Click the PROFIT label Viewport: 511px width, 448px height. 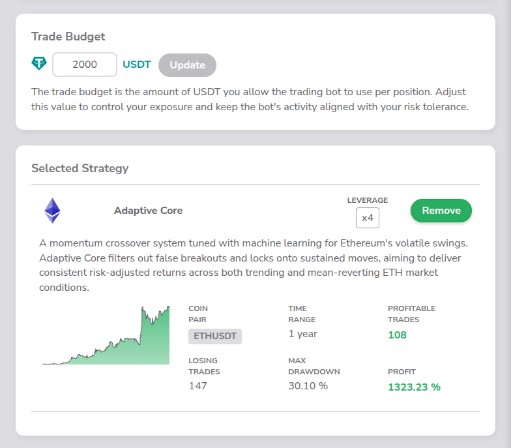tap(401, 372)
